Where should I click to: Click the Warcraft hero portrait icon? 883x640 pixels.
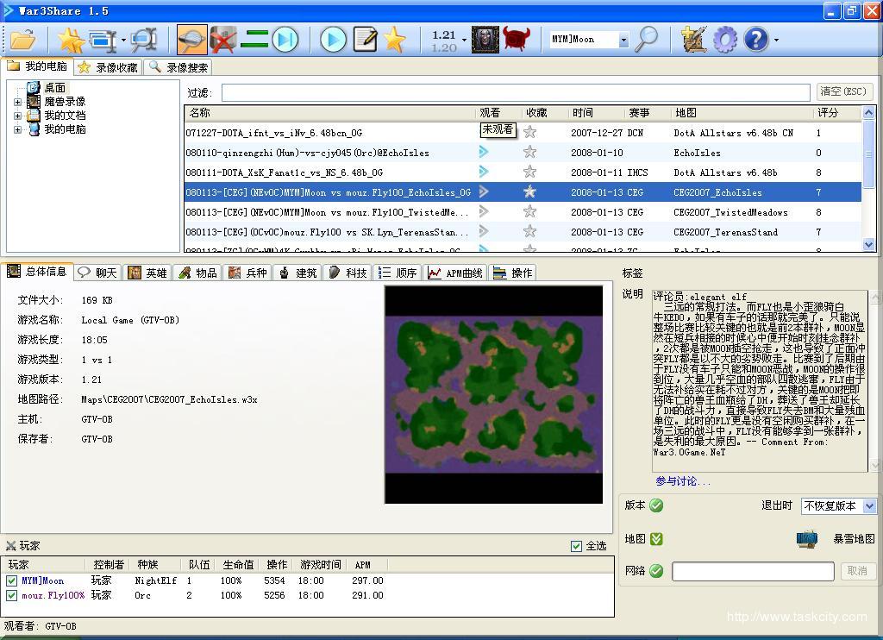pos(485,40)
